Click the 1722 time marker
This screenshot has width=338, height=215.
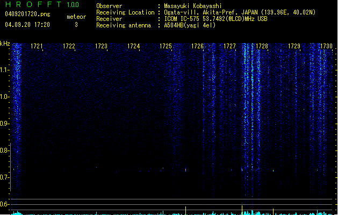pyautogui.click(x=69, y=46)
